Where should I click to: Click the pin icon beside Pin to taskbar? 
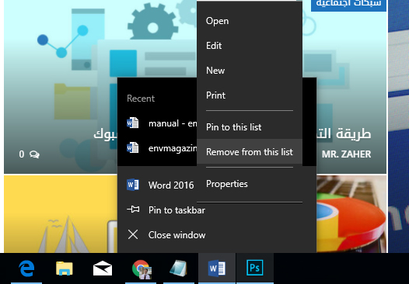tap(133, 210)
